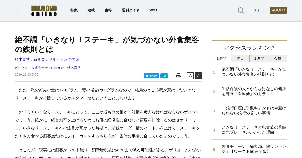
Task: Open ranking 3 article about 銀行口座に手数料
Action: pyautogui.click(x=254, y=111)
